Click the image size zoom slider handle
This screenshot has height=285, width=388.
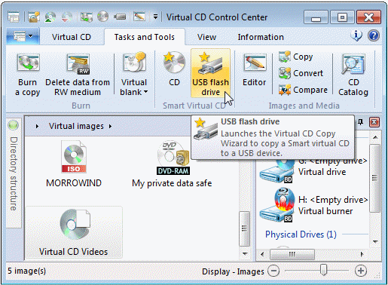[323, 270]
